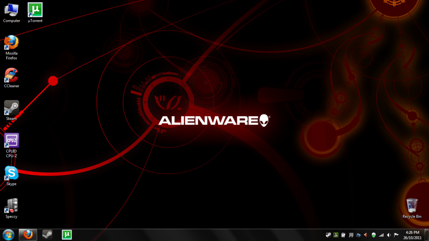The height and width of the screenshot is (241, 429).
Task: Open the Action Center flag icon
Action: pos(396,235)
